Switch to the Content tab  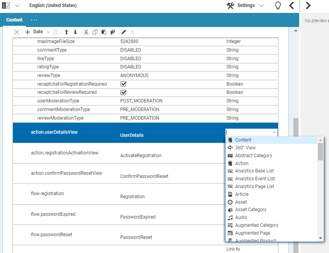point(15,20)
